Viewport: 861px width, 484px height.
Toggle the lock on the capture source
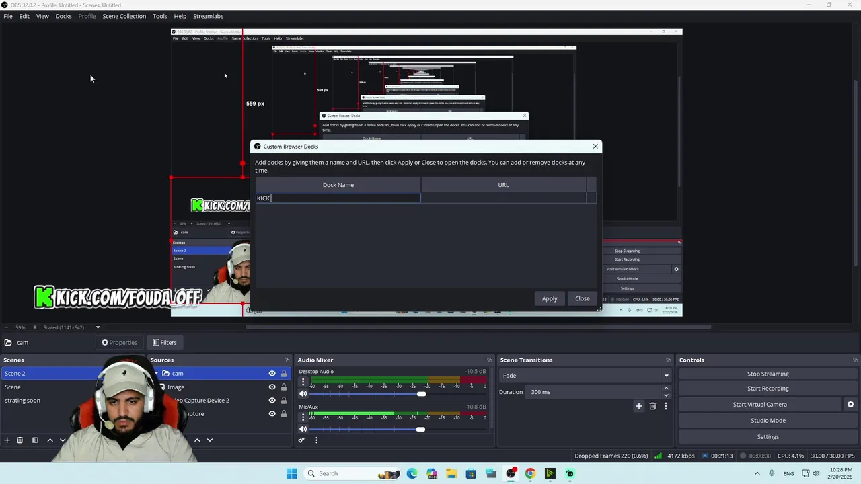click(284, 414)
